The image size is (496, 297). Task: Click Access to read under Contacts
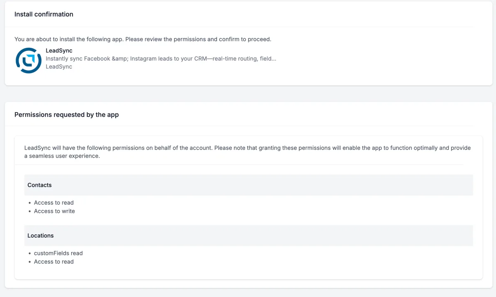pyautogui.click(x=54, y=203)
